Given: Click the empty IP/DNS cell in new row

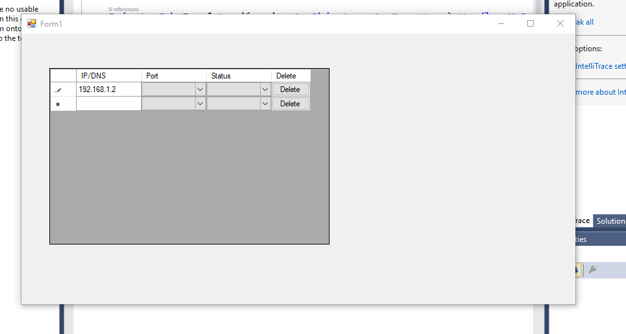Looking at the screenshot, I should [109, 104].
